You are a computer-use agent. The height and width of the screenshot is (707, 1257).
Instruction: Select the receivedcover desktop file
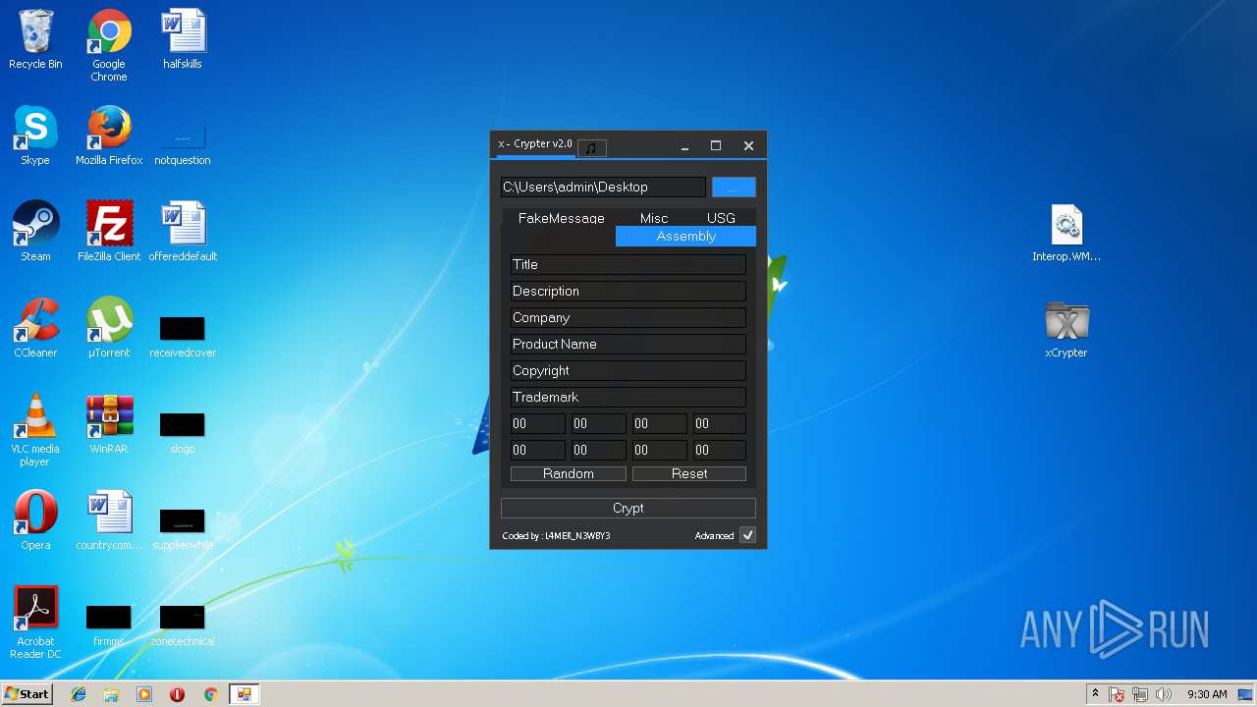(183, 337)
